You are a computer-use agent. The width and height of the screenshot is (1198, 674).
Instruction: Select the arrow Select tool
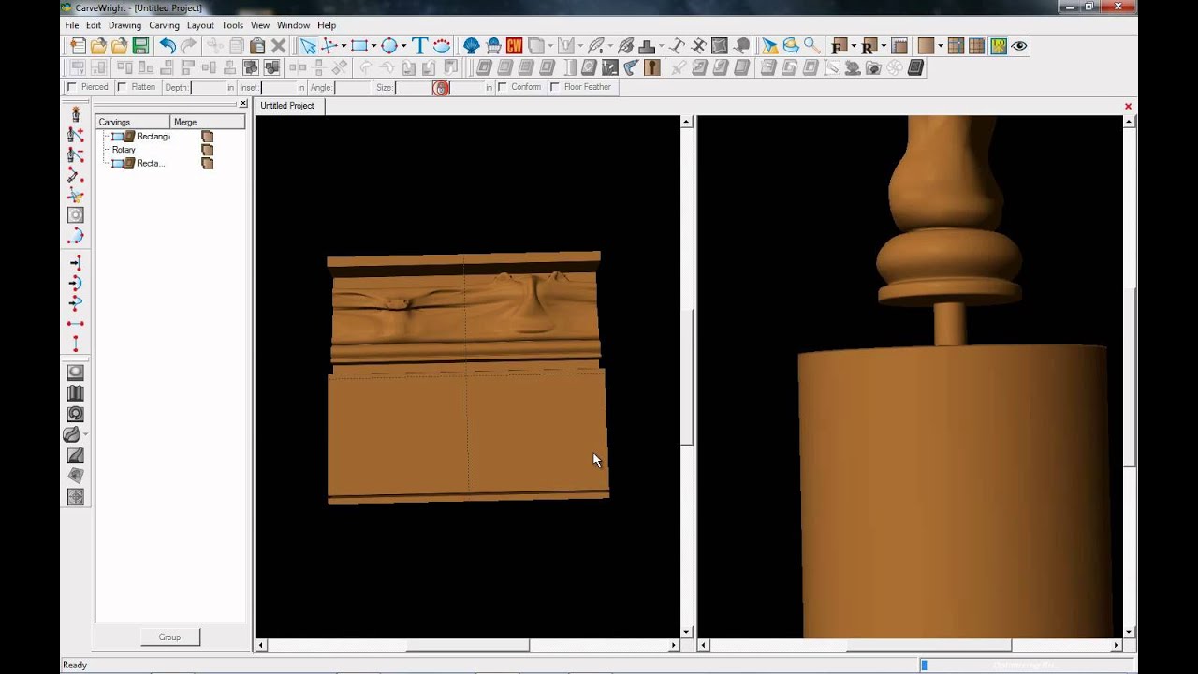point(308,46)
